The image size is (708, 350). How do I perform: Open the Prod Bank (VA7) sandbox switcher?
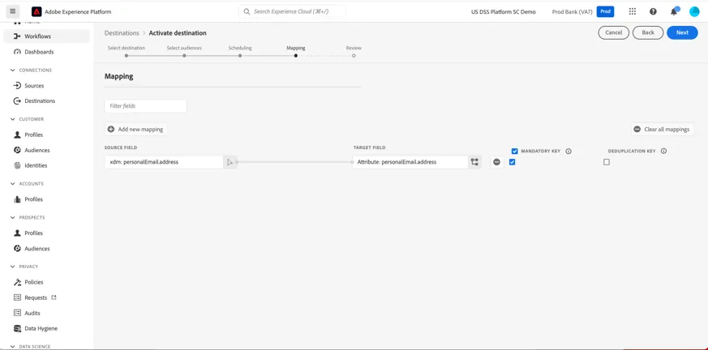pos(572,11)
